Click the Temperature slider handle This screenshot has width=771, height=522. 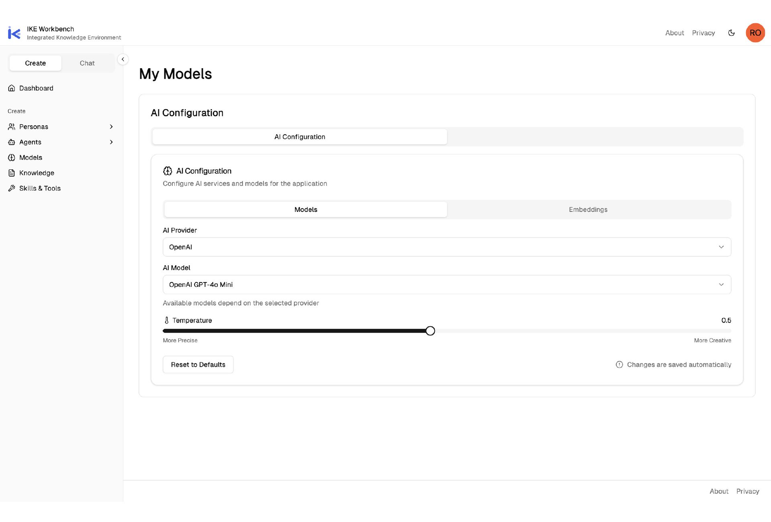pyautogui.click(x=430, y=331)
